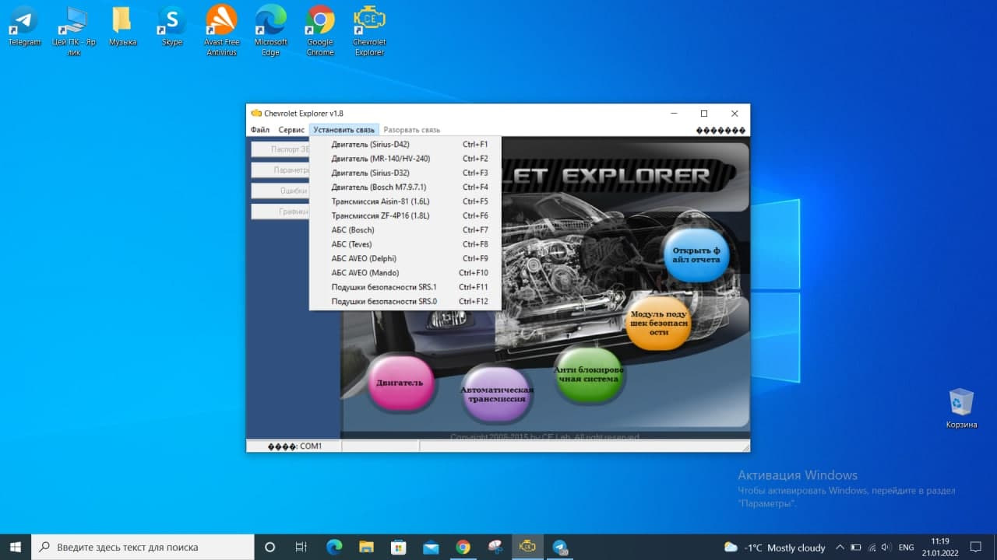The height and width of the screenshot is (560, 997).
Task: Select Трансмиссия Aisin-81 (1.6L) menu item
Action: pyautogui.click(x=380, y=201)
